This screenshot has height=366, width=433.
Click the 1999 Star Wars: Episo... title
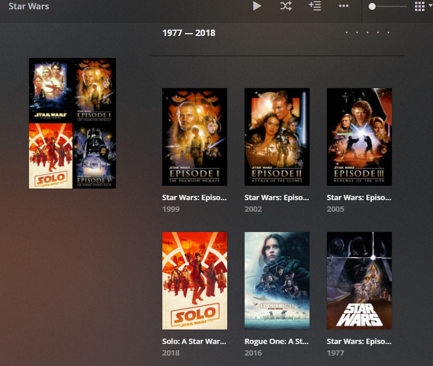point(194,198)
